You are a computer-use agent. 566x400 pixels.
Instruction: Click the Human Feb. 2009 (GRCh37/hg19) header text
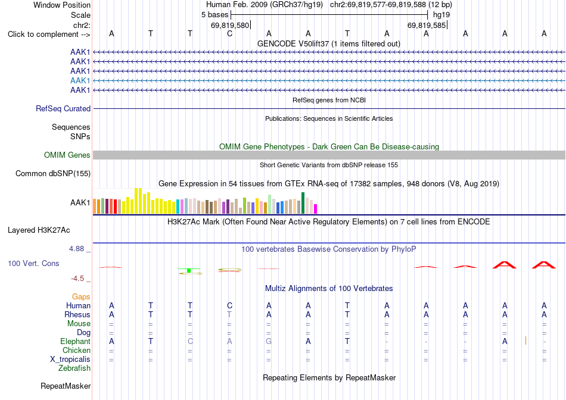[265, 5]
